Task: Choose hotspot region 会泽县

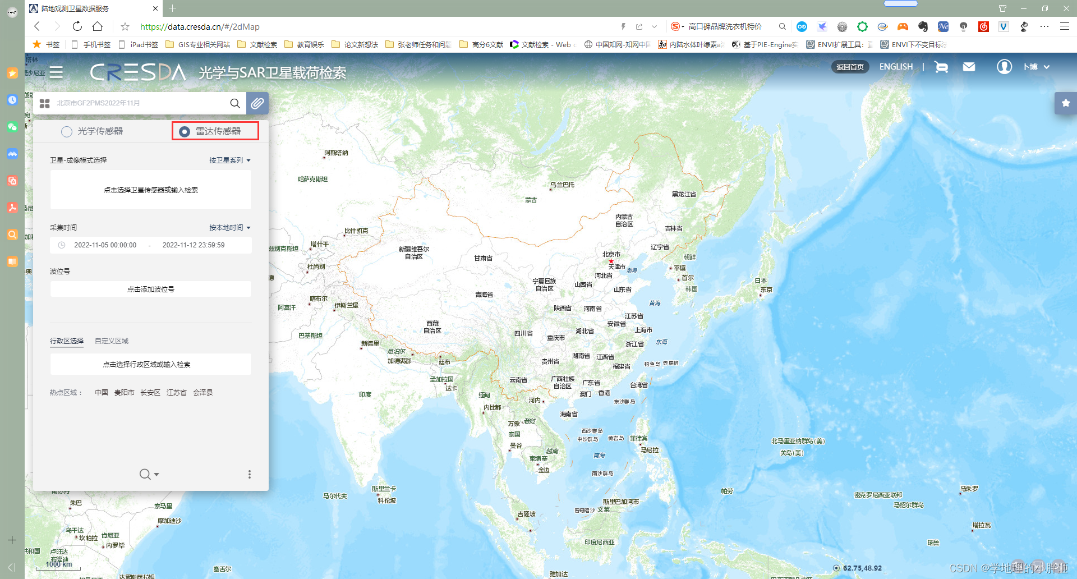Action: point(203,393)
